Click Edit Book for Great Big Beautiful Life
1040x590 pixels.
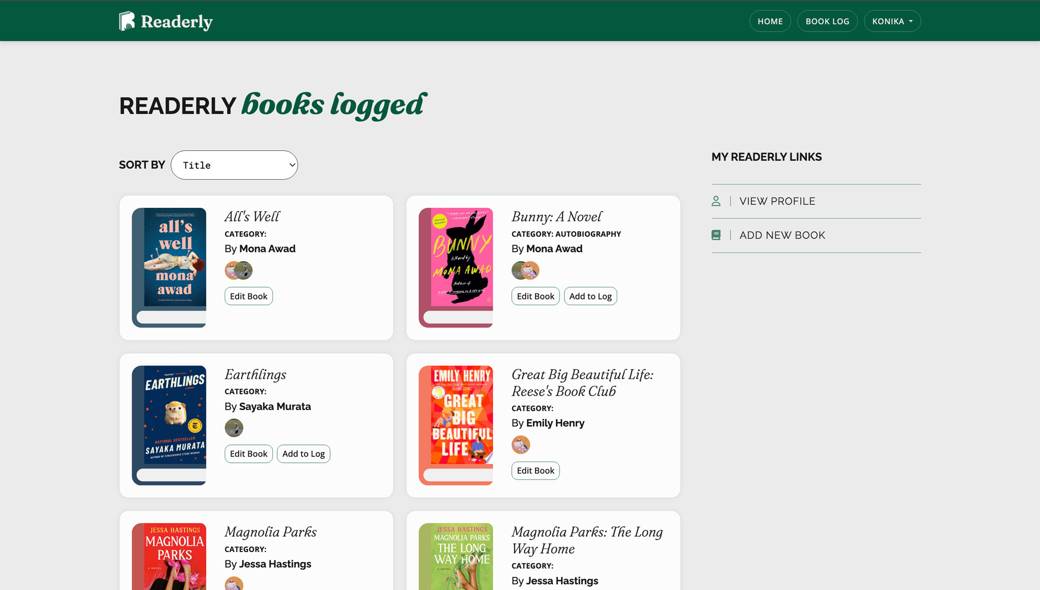(536, 470)
